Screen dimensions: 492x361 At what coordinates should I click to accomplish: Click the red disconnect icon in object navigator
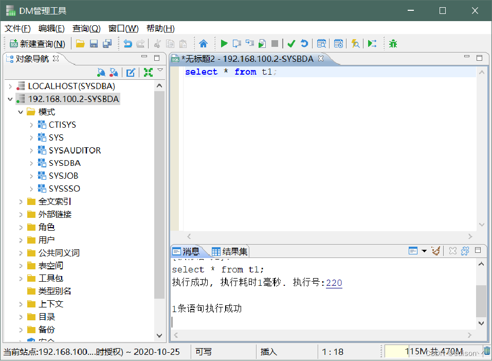point(114,73)
